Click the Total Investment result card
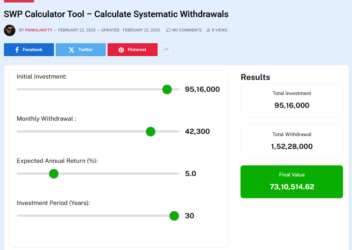The width and height of the screenshot is (352, 250). click(292, 100)
